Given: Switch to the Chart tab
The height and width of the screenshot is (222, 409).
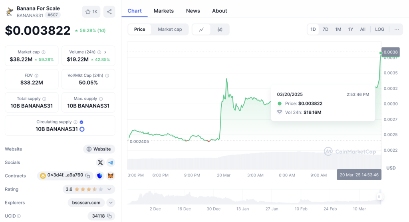Looking at the screenshot, I should [x=135, y=11].
